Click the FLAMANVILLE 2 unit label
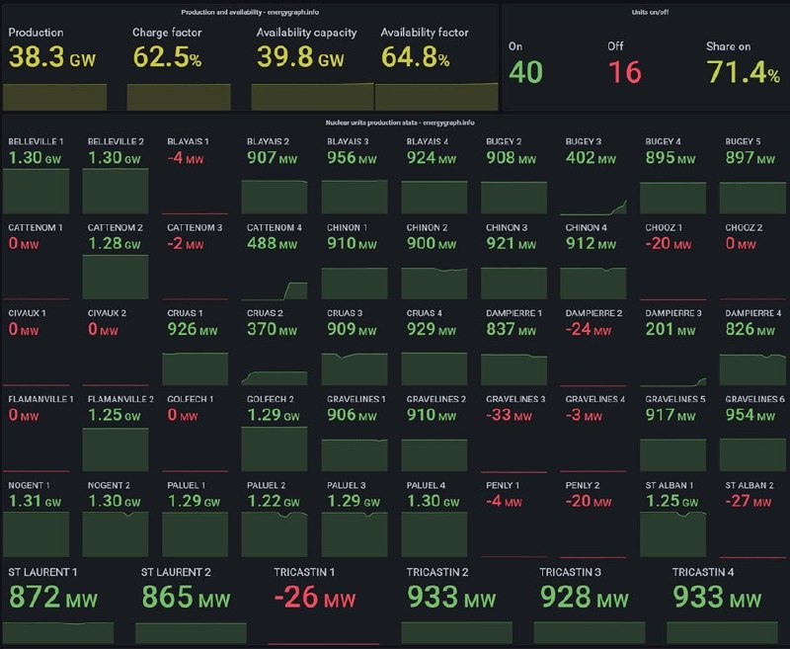790x649 pixels. 120,399
